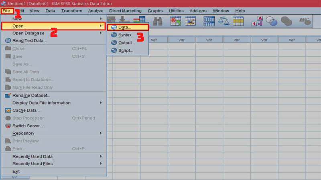This screenshot has height=180, width=321.
Task: Expand the highlighted Open submenu entry
Action: click(54, 26)
